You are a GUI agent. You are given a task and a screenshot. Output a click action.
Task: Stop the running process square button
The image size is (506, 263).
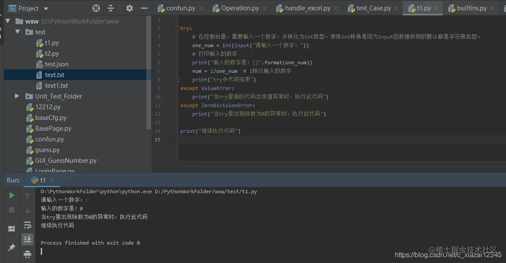[12, 210]
